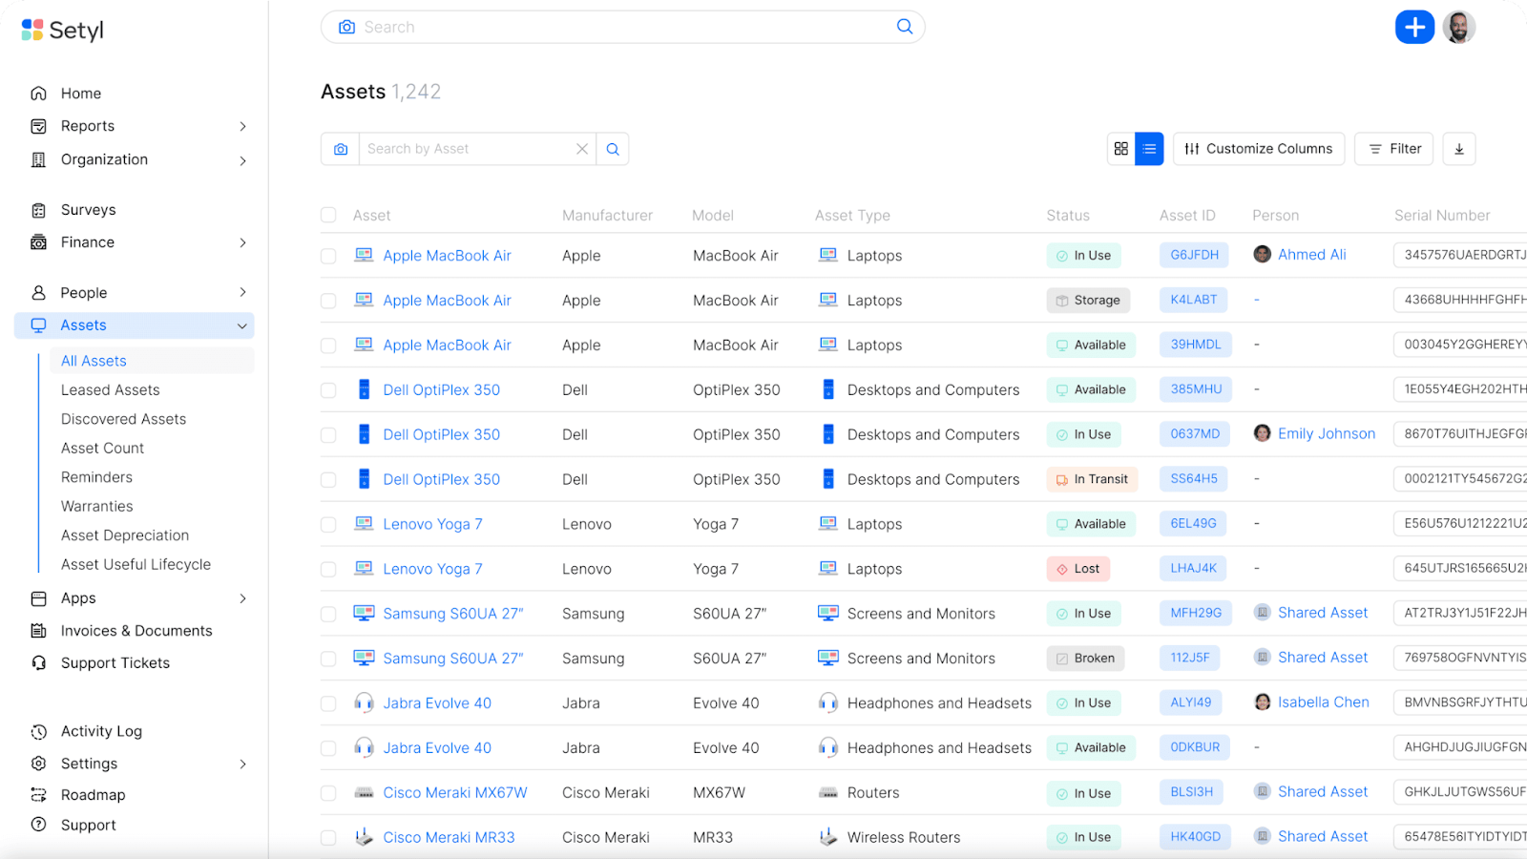Viewport: 1527px width, 859px height.
Task: Click the Shared Asset link for HK40GD
Action: click(x=1323, y=836)
